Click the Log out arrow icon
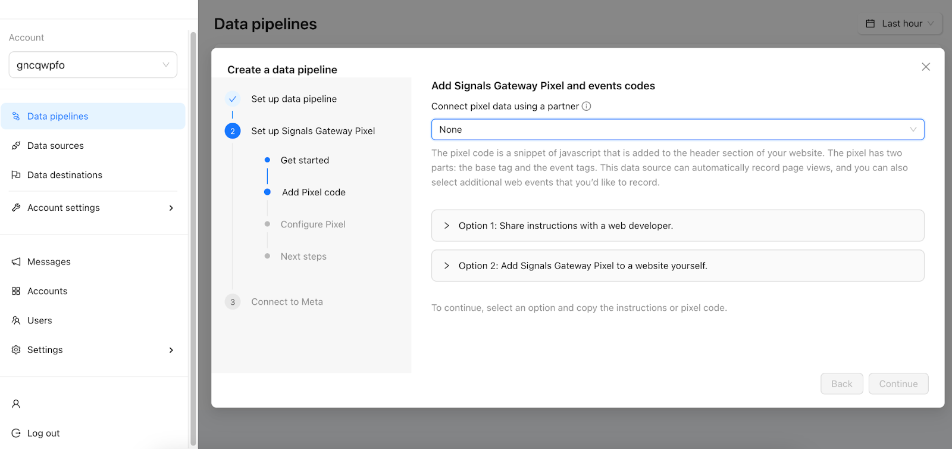Viewport: 952px width, 449px height. pos(16,433)
